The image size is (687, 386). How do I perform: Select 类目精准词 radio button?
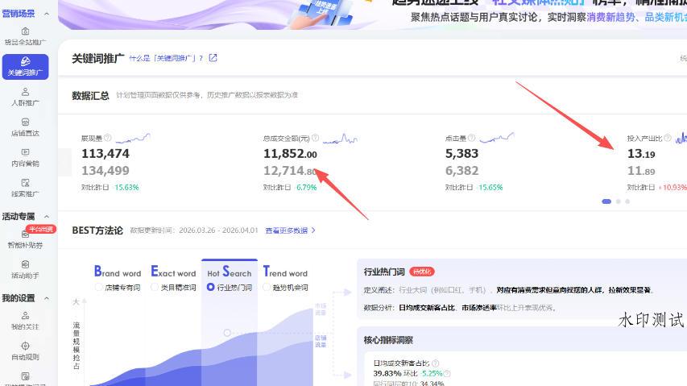154,288
